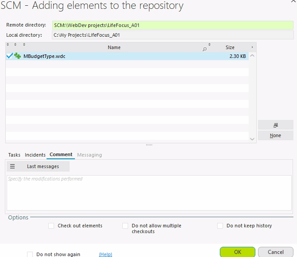Viewport: 297px width, 257px height.
Task: Uncheck the blue checkmark beside MBudgetType.wdc
Action: (x=10, y=56)
